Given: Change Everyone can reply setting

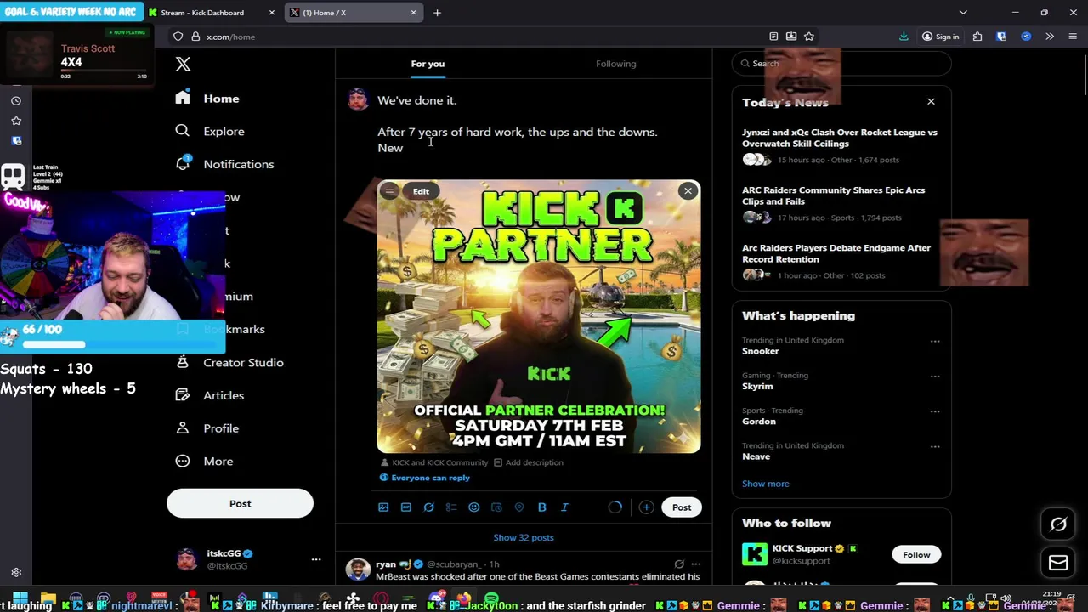Looking at the screenshot, I should click(x=425, y=478).
